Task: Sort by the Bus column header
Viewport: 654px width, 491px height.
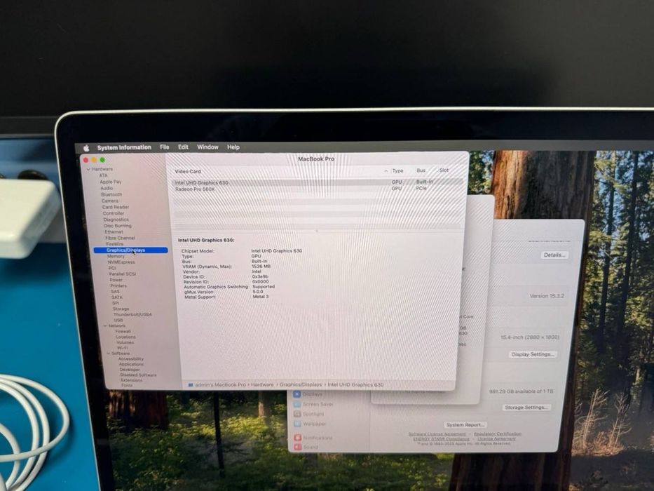Action: pyautogui.click(x=421, y=170)
